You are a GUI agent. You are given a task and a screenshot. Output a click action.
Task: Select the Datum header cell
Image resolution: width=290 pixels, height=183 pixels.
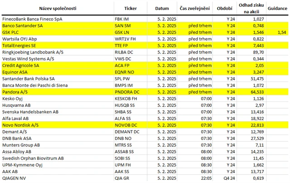(162, 8)
